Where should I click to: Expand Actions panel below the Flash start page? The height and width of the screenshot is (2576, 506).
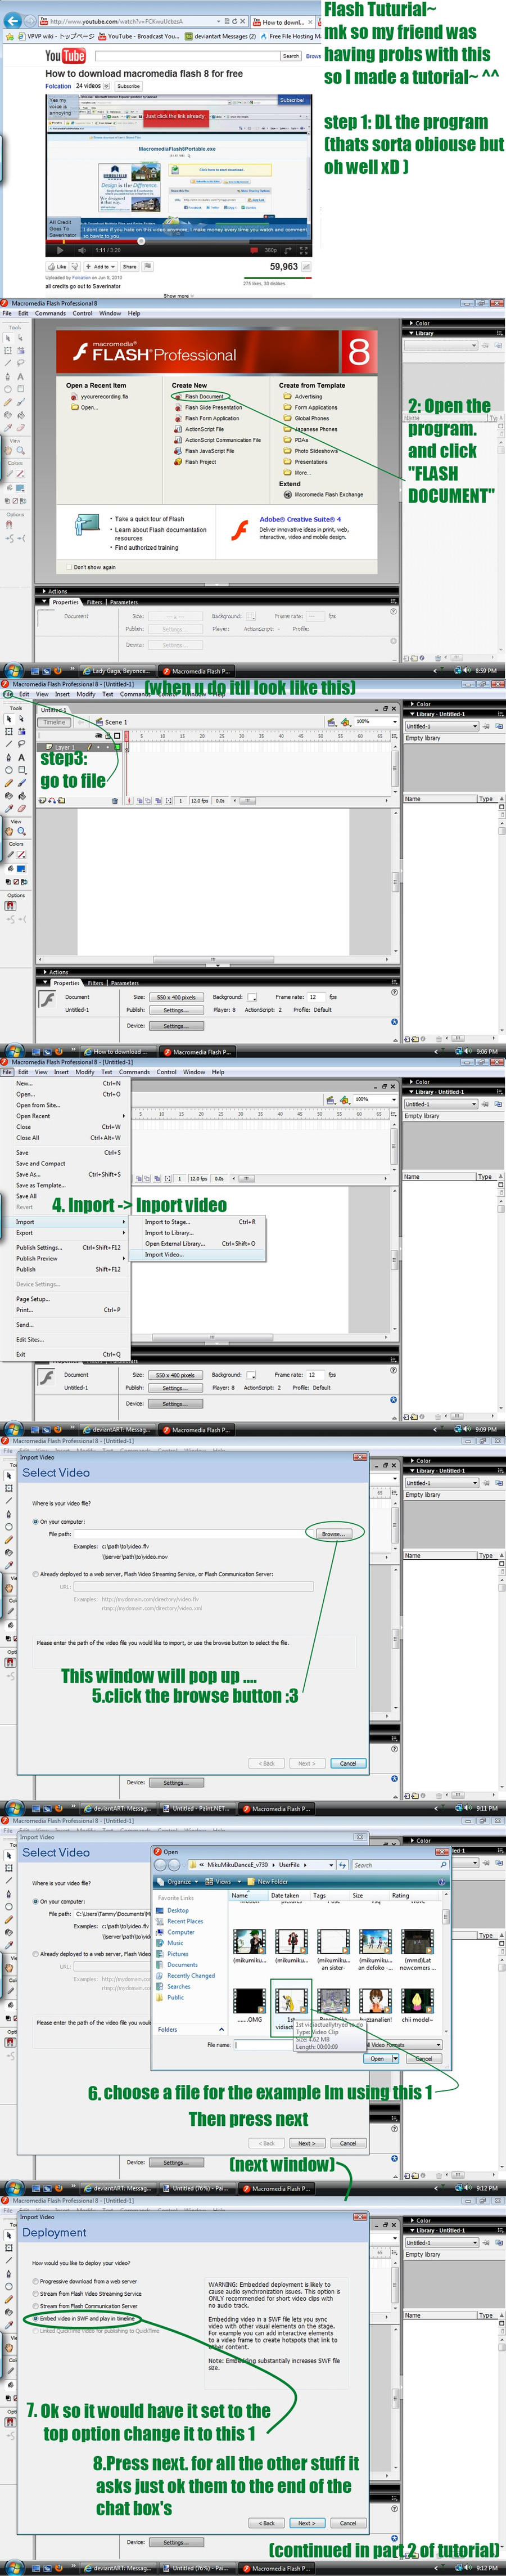click(43, 591)
